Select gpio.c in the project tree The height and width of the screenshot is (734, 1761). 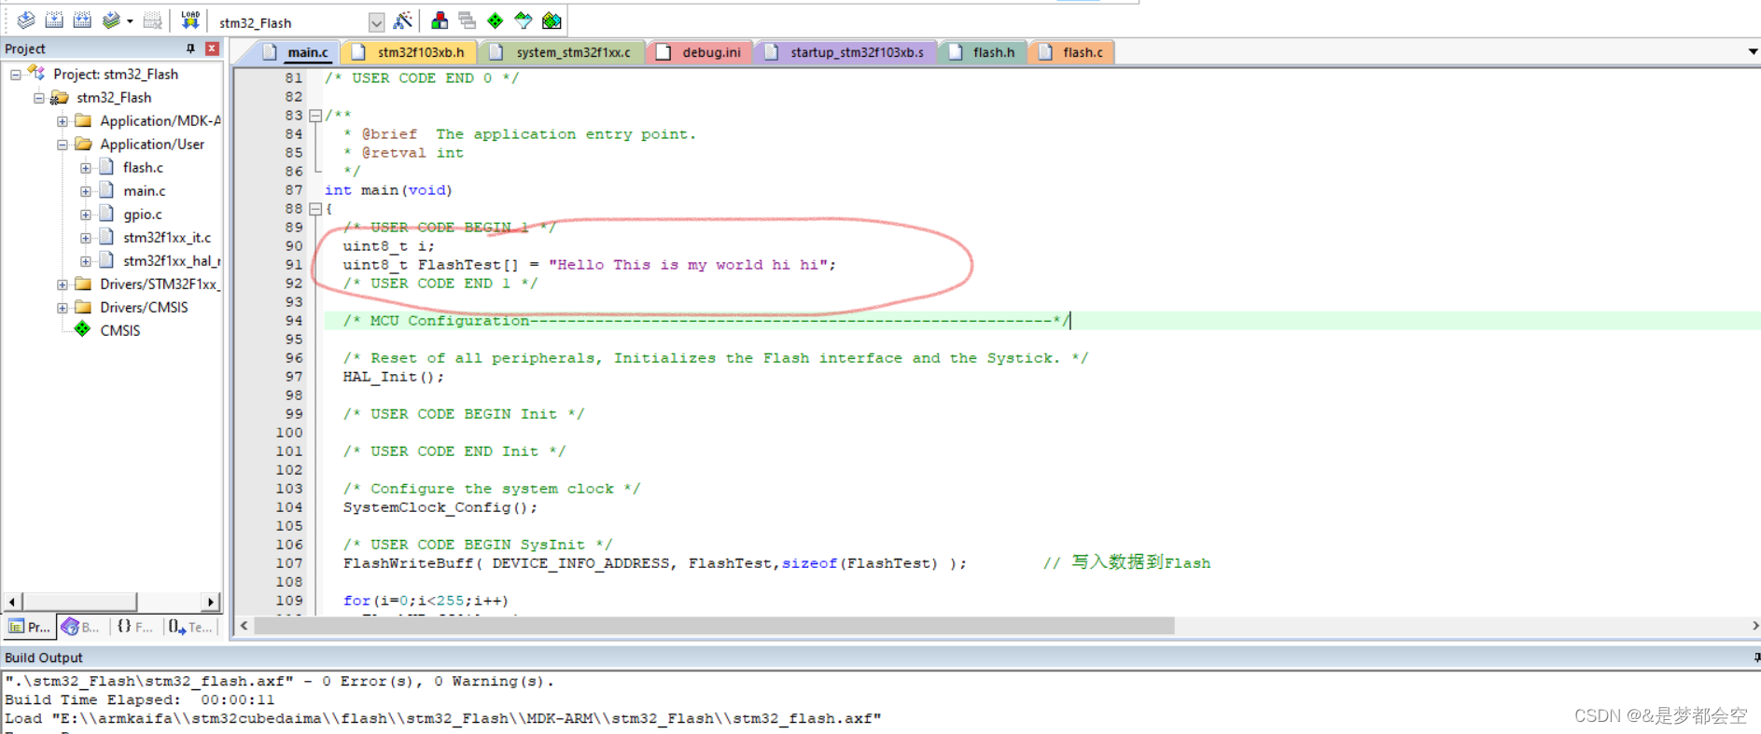tap(143, 214)
